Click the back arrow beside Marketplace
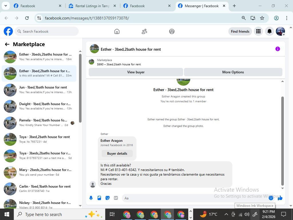Viewport: 293px width, 220px height. click(x=7, y=44)
